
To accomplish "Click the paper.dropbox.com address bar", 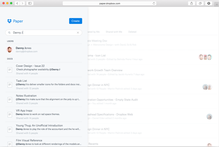I will [x=109, y=3].
